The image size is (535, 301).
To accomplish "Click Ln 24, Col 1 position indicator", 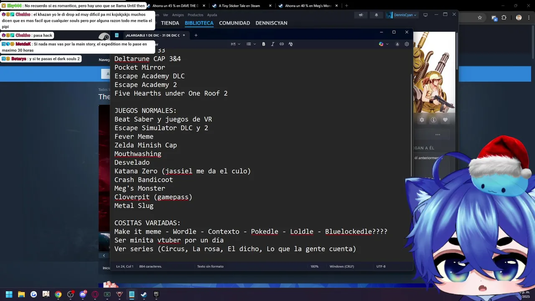I will coord(125,266).
